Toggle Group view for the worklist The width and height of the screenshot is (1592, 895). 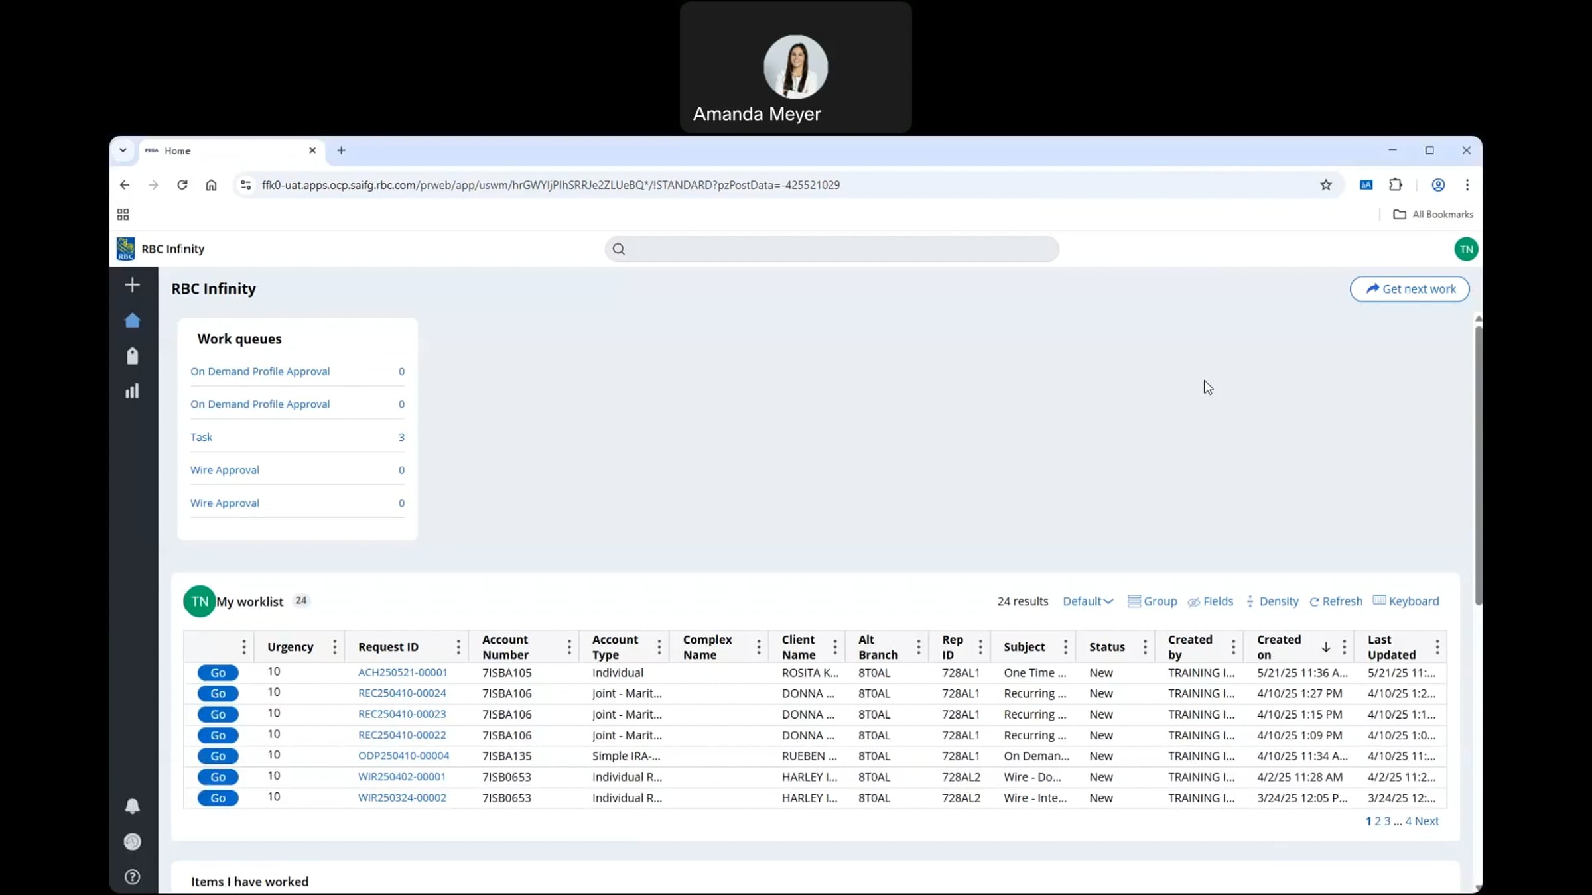coord(1153,601)
